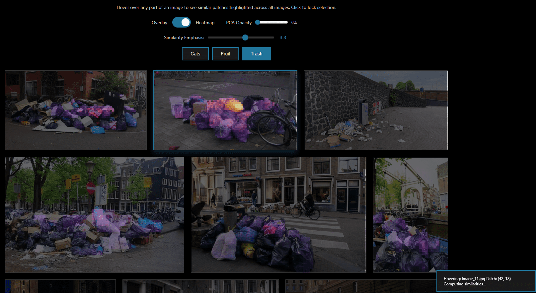Click the PCA Opacity slider handle

click(x=258, y=22)
